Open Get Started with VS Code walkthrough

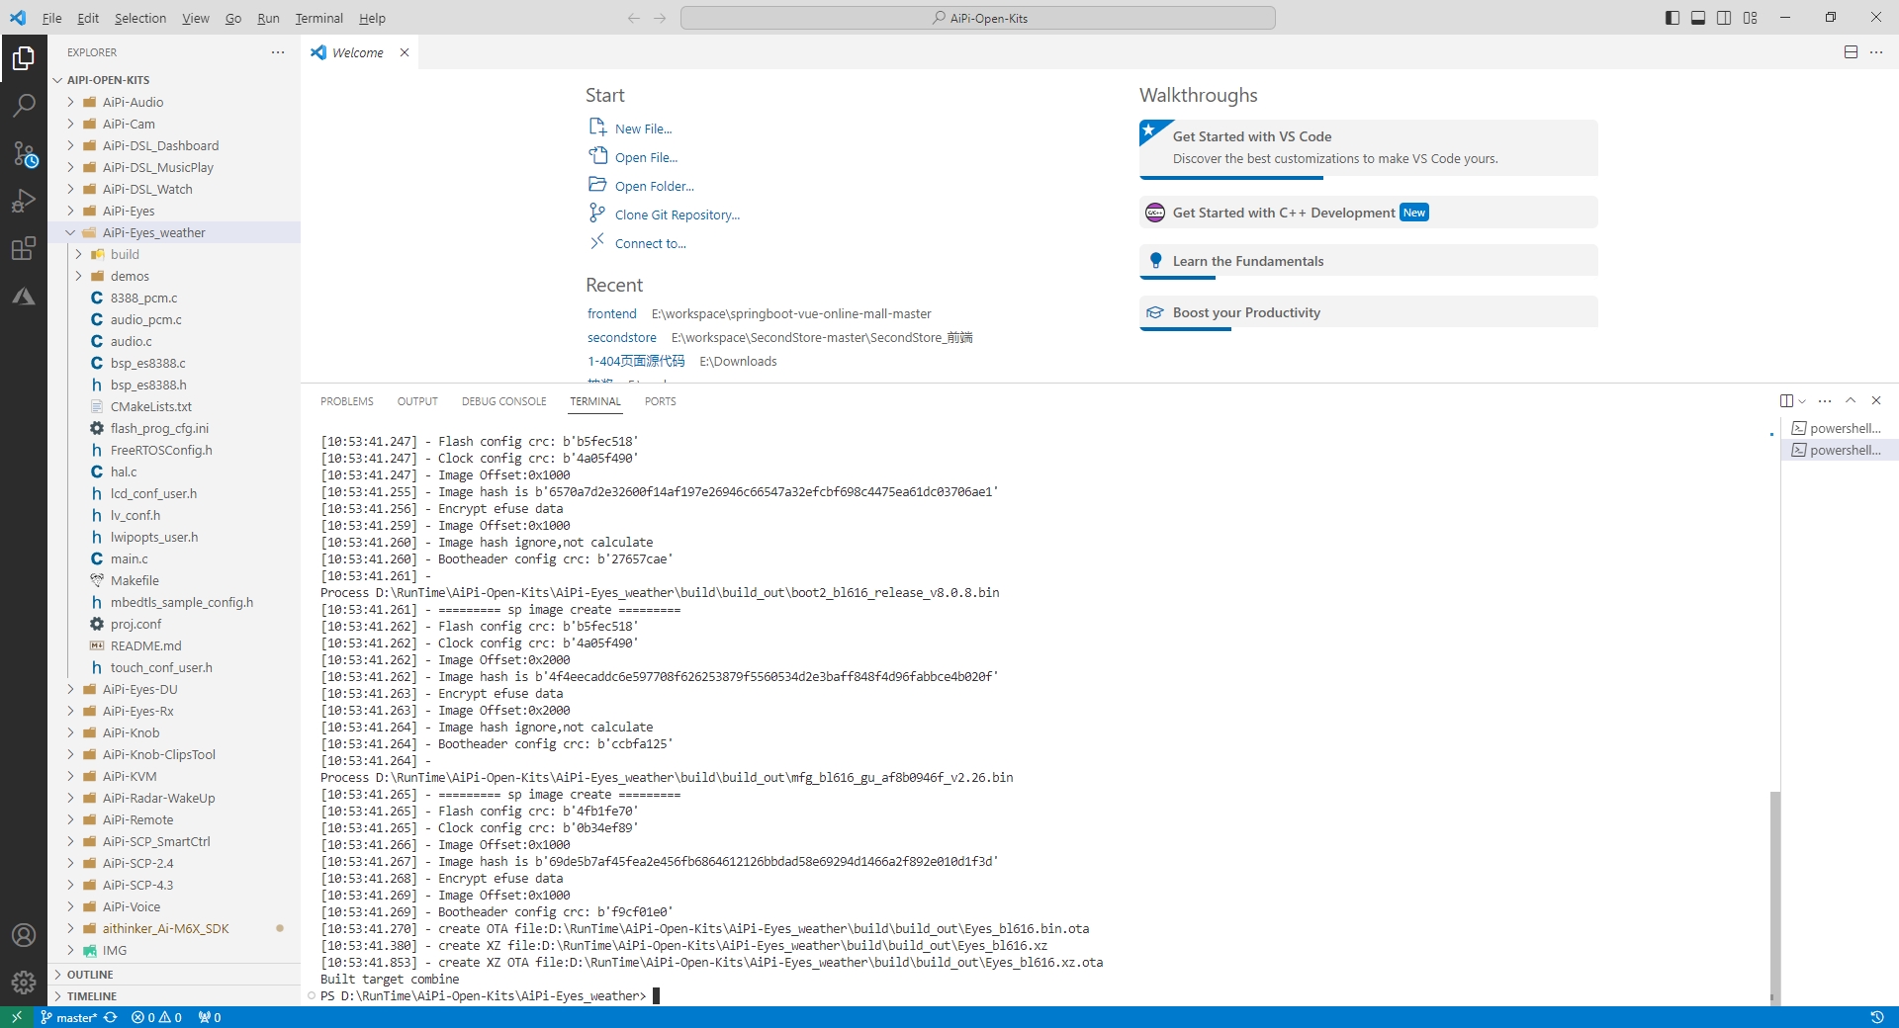[1369, 147]
